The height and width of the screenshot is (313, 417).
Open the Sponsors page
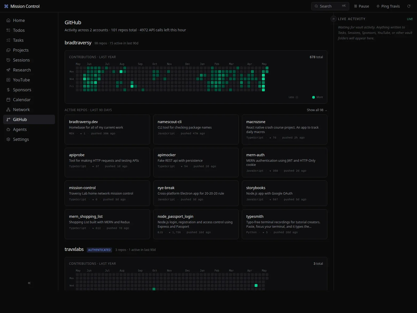coord(29,90)
